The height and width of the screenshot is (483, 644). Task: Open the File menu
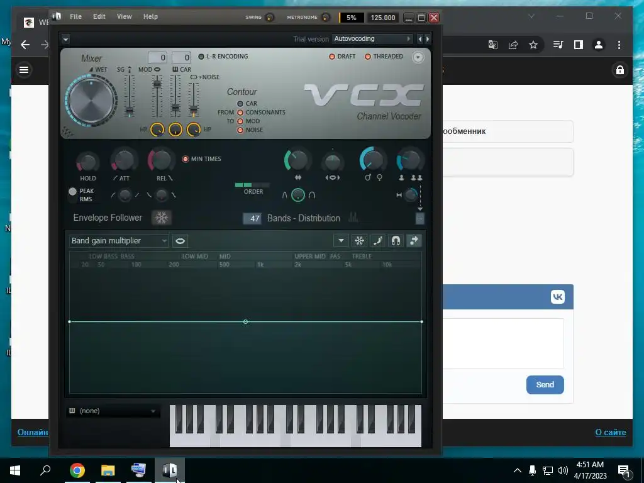coord(75,16)
